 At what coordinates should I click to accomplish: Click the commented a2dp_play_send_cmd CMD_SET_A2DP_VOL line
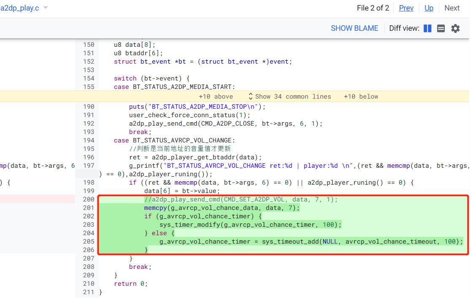240,199
